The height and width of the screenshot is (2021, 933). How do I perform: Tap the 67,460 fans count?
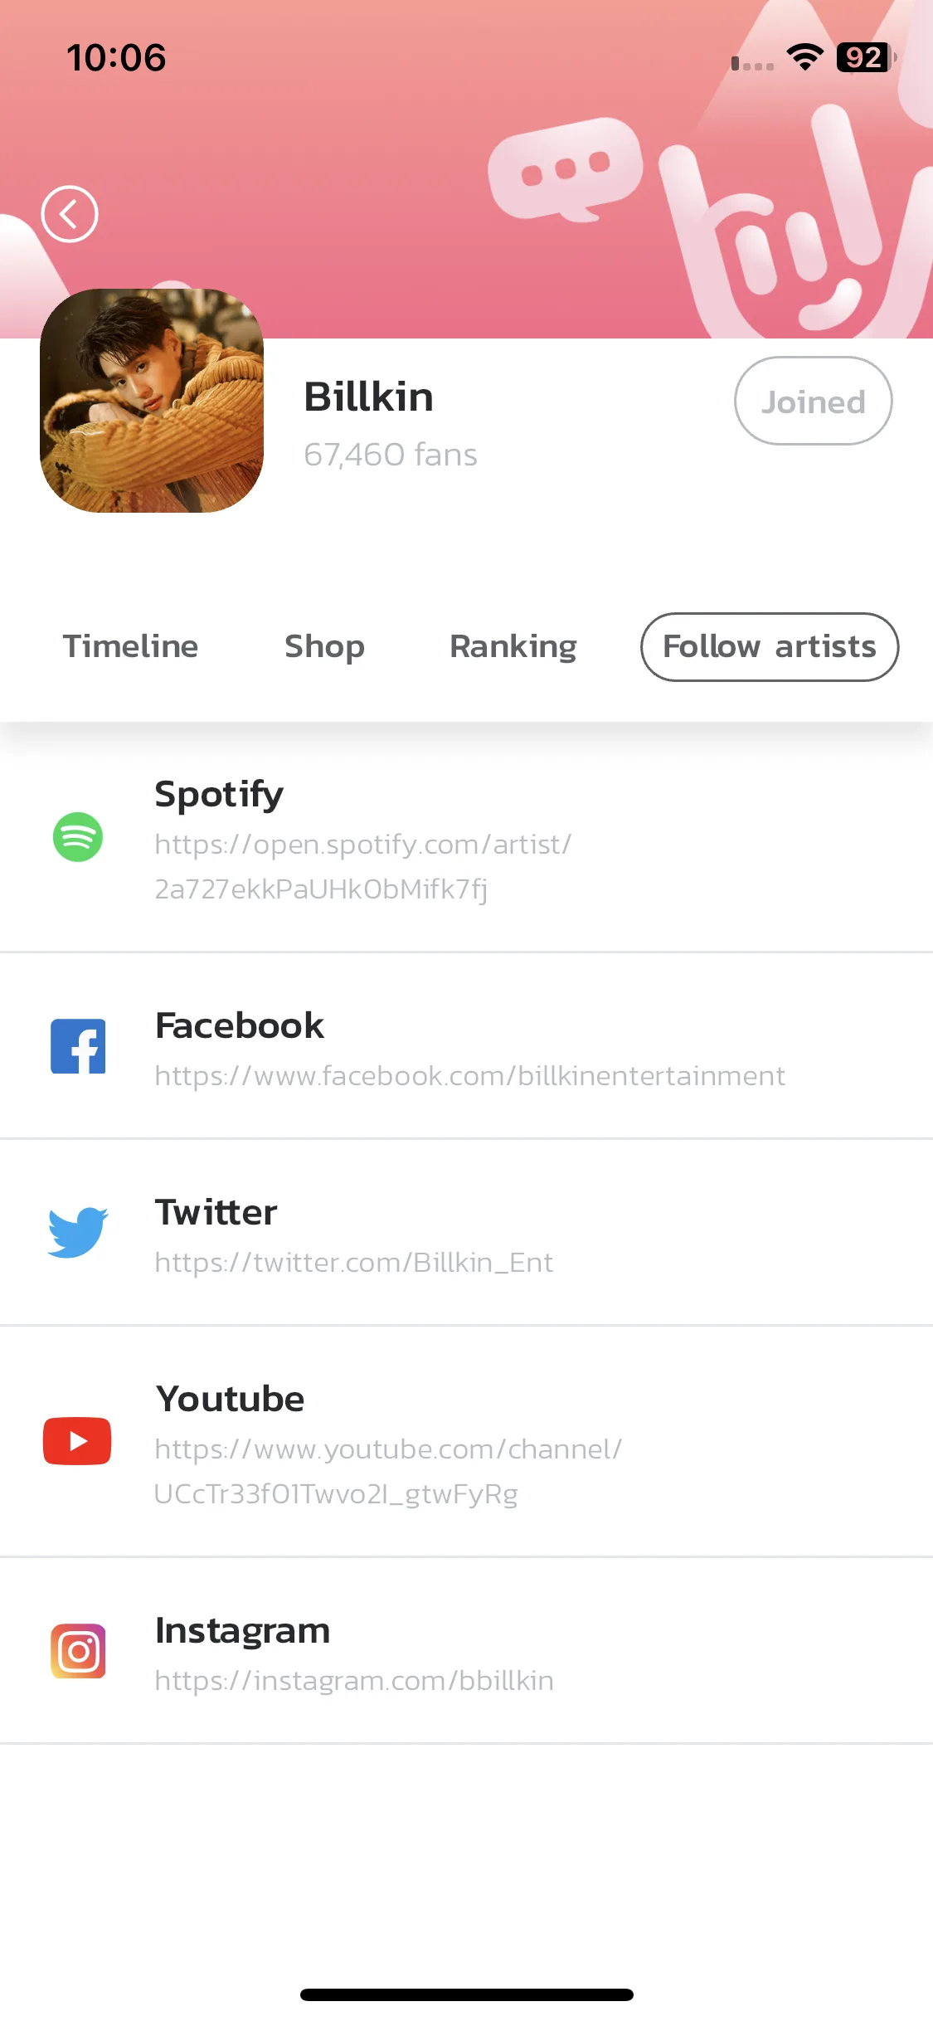(391, 455)
